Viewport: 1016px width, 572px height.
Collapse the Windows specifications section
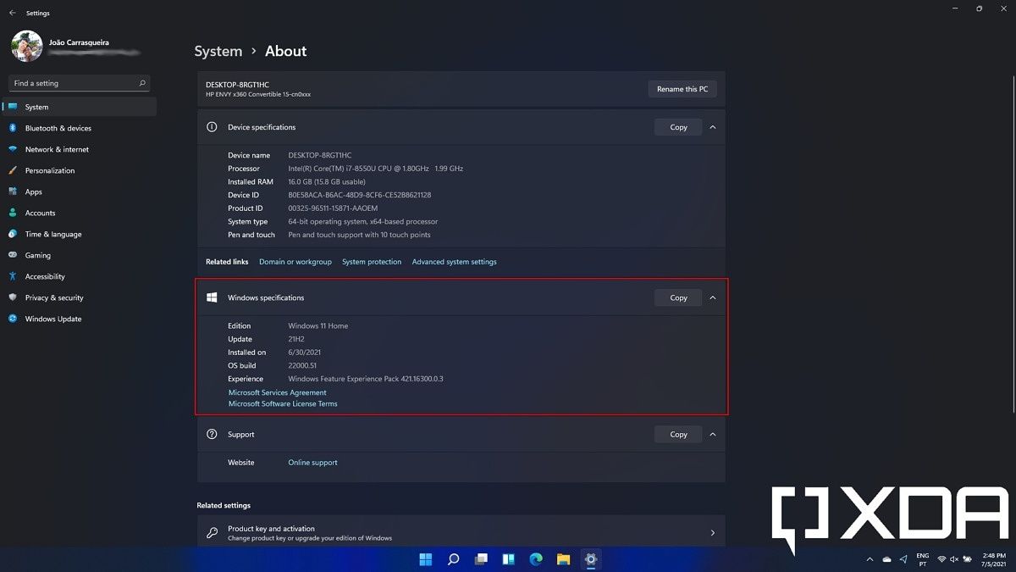[x=712, y=297]
